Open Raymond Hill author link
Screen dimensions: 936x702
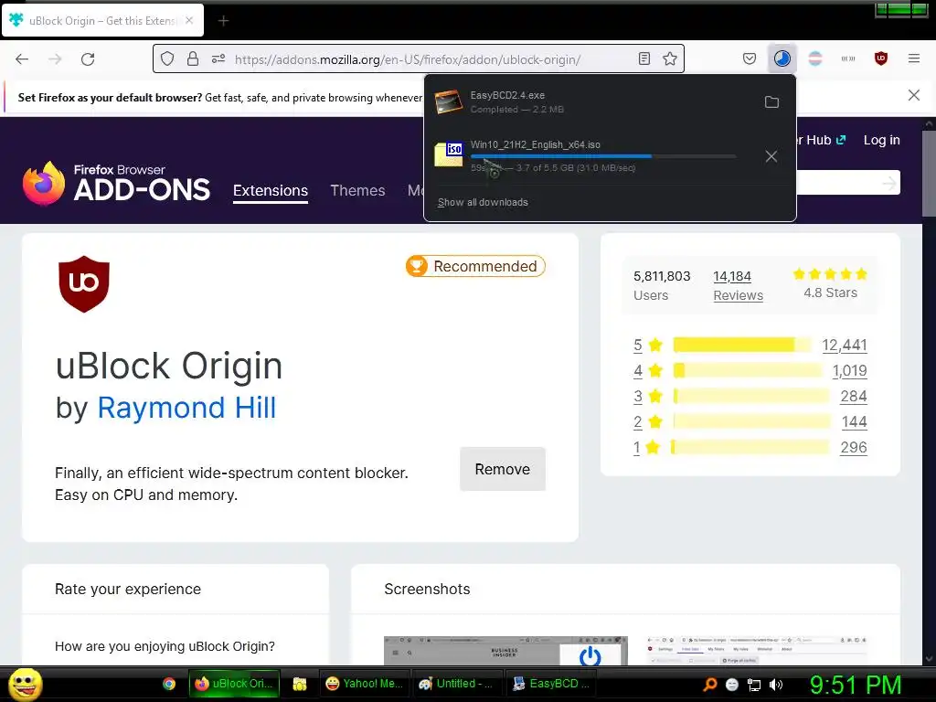(x=186, y=409)
